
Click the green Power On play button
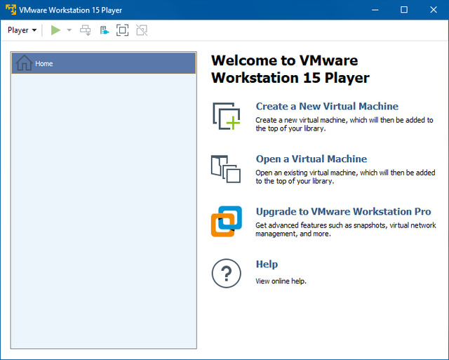pyautogui.click(x=56, y=30)
